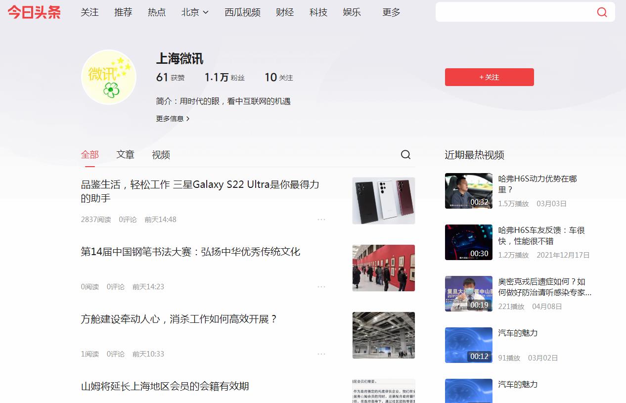626x403 pixels.
Task: Open the 山姆 article document thumbnail
Action: click(384, 391)
